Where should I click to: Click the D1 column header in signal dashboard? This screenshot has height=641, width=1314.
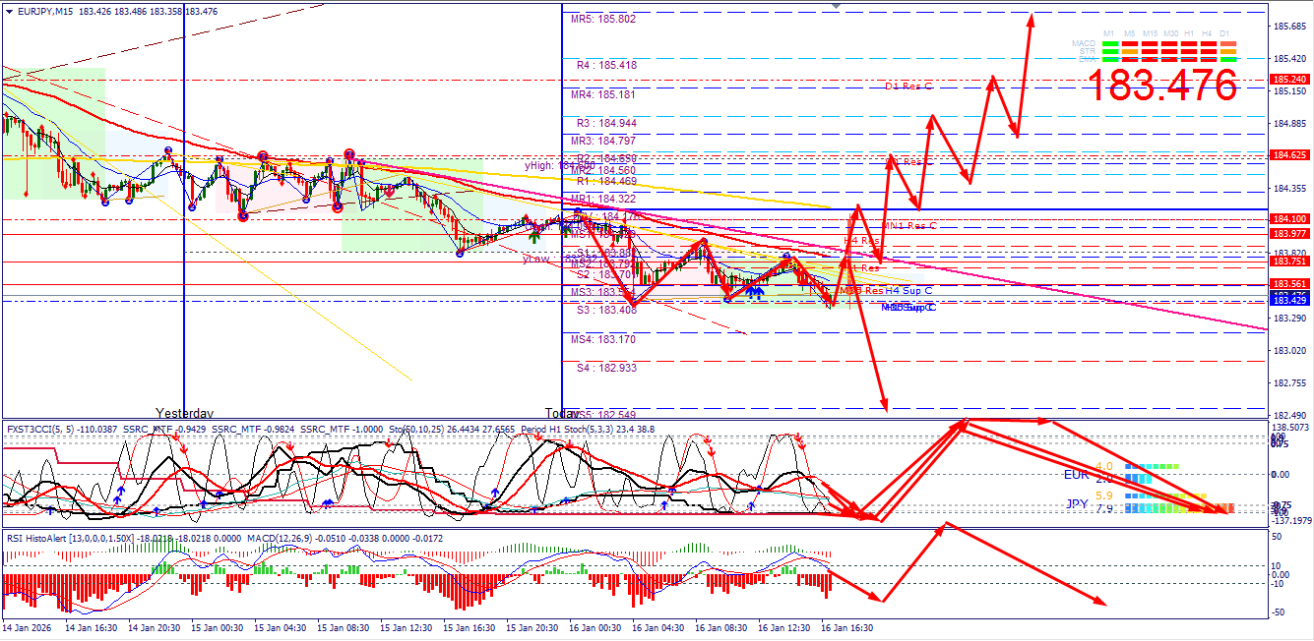(x=1224, y=33)
